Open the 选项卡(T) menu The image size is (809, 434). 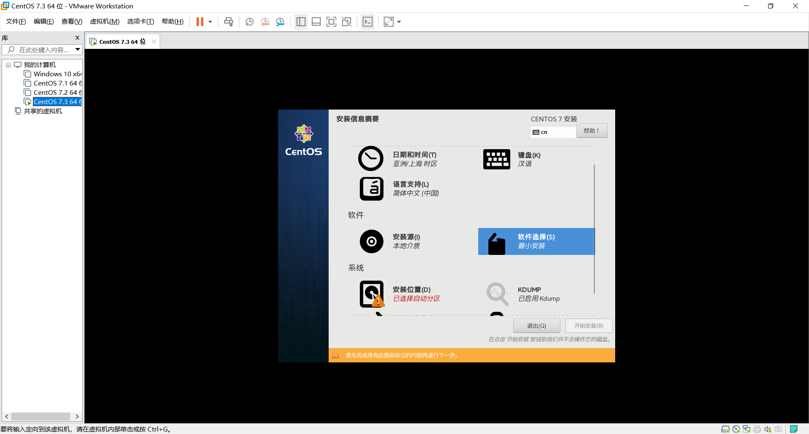pyautogui.click(x=141, y=21)
